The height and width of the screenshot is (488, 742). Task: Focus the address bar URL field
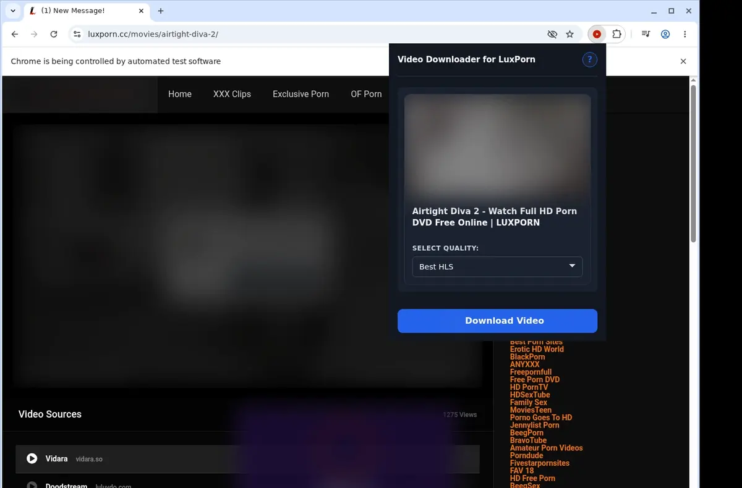(309, 35)
